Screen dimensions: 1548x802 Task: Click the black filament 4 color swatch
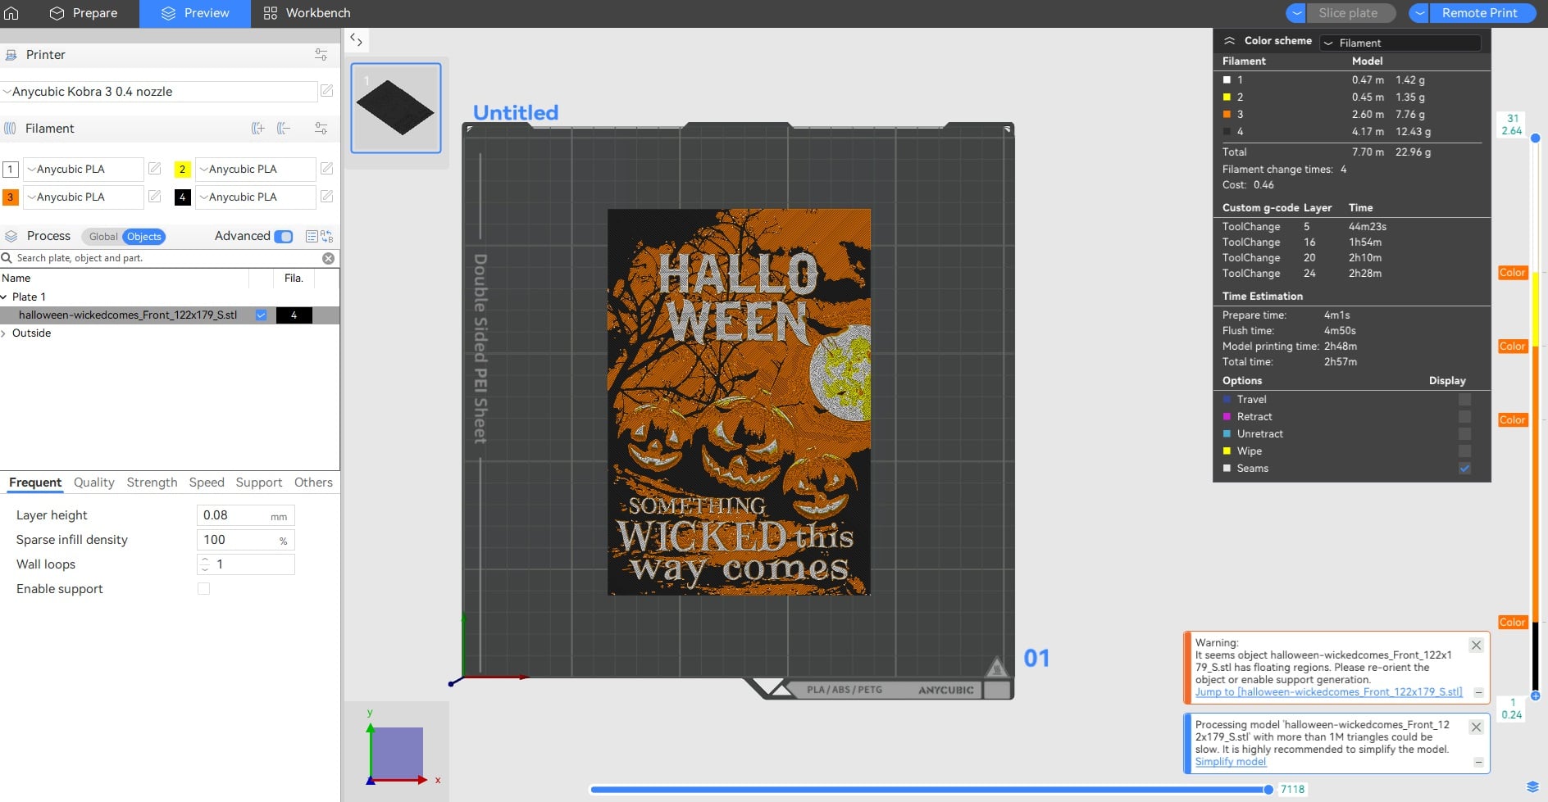click(183, 197)
